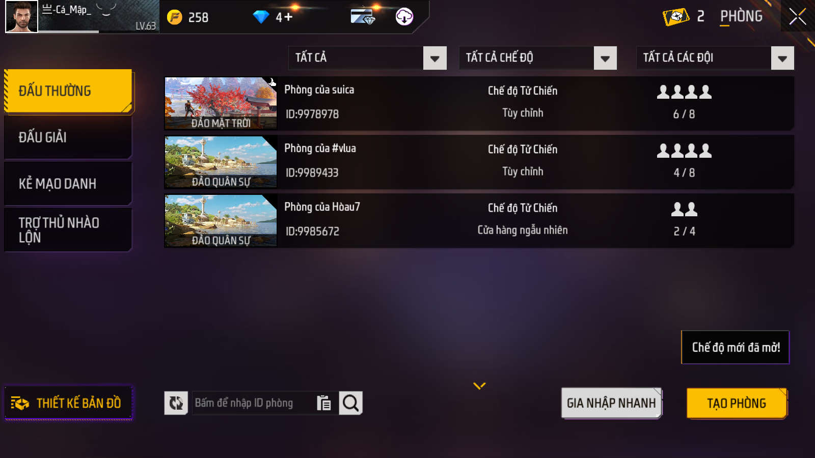
Task: Expand list with yellow down chevron
Action: (479, 386)
